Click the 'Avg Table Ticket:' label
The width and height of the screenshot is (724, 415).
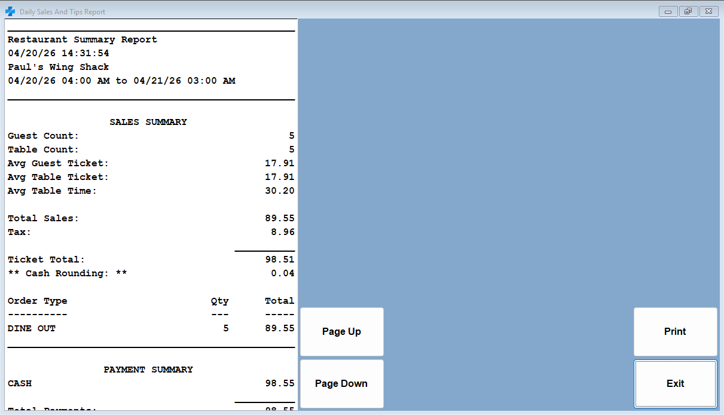tap(58, 177)
